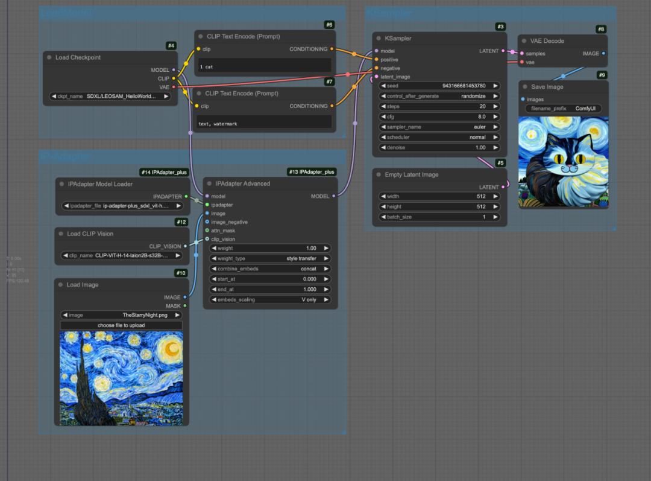
Task: Open the ipadapter_file model dropdown
Action: (122, 206)
